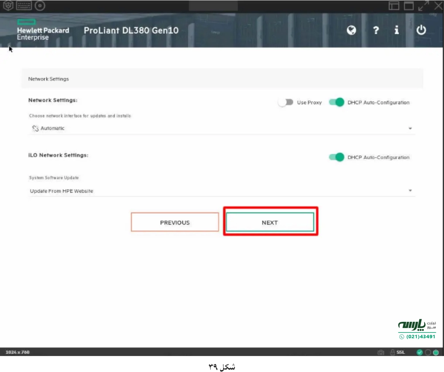The height and width of the screenshot is (372, 444).
Task: Disable DHCP Auto-Configuration under iLO Network Settings
Action: 337,157
